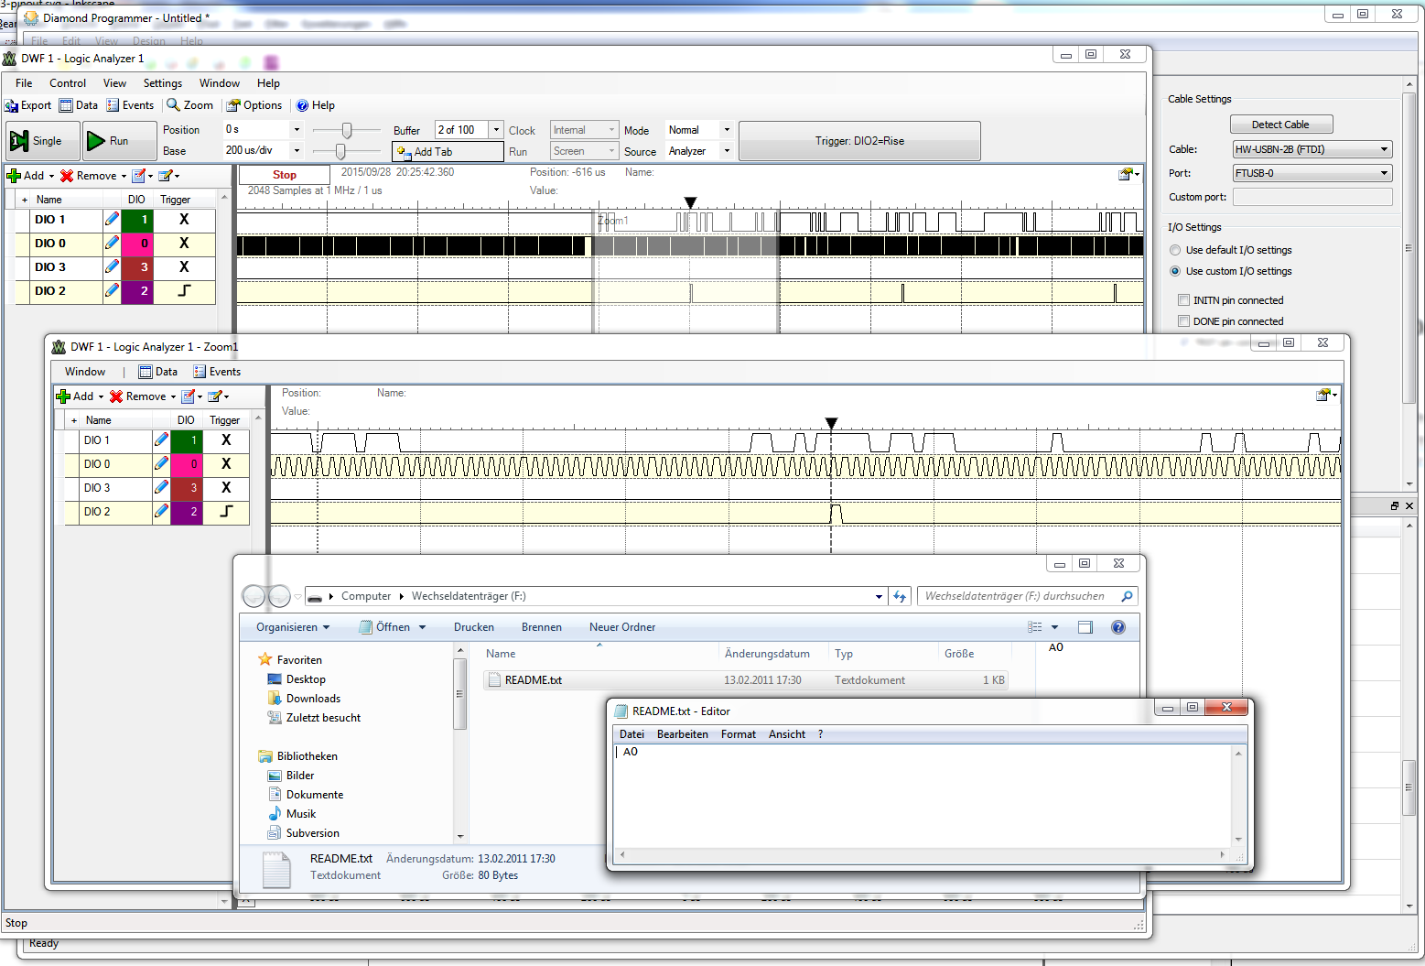Screen dimensions: 1425x966
Task: Click the pencil edit icon for DIO 1
Action: [x=112, y=220]
